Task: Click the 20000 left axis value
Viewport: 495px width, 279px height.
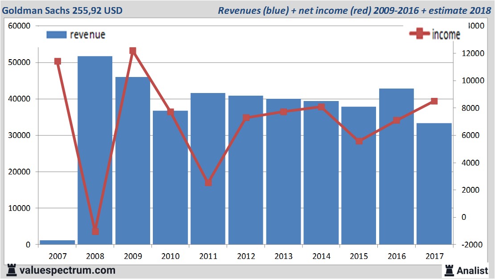Action: [x=19, y=172]
